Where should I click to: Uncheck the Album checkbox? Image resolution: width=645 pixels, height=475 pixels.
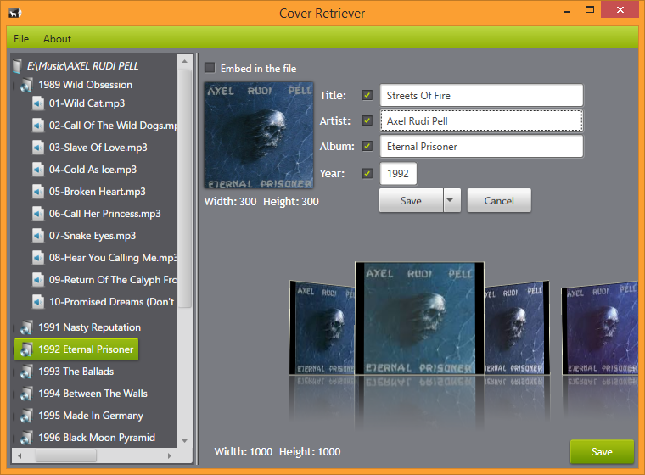point(367,146)
